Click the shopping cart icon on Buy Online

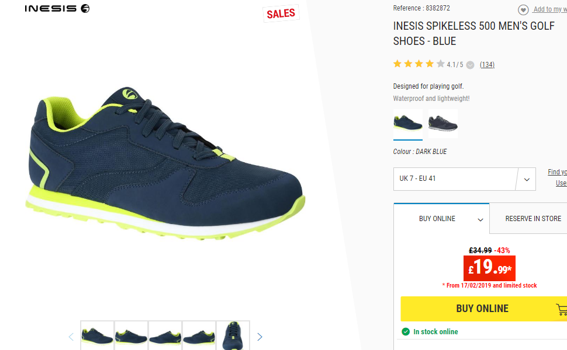tap(562, 309)
